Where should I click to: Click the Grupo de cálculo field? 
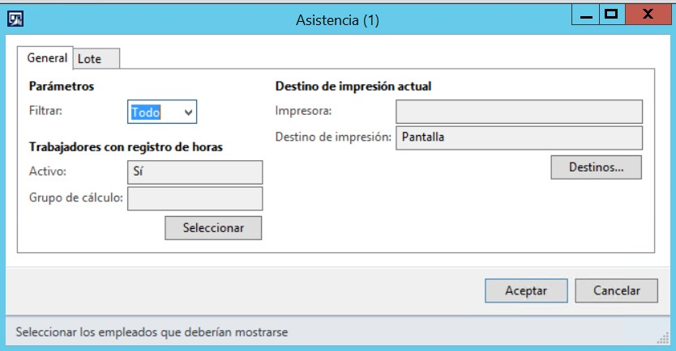(x=195, y=198)
